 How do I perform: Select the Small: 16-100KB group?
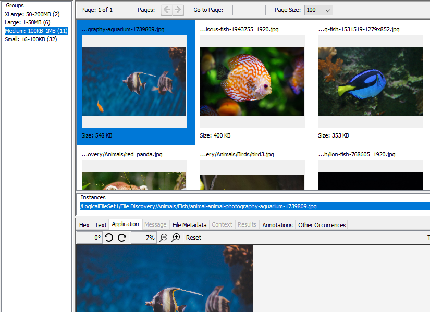tap(31, 39)
